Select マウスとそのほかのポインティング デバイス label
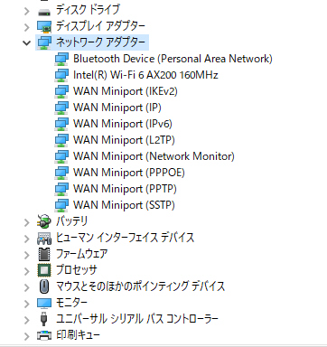This screenshot has height=347, width=327. (140, 286)
